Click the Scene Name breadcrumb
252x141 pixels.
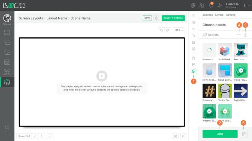tap(81, 18)
